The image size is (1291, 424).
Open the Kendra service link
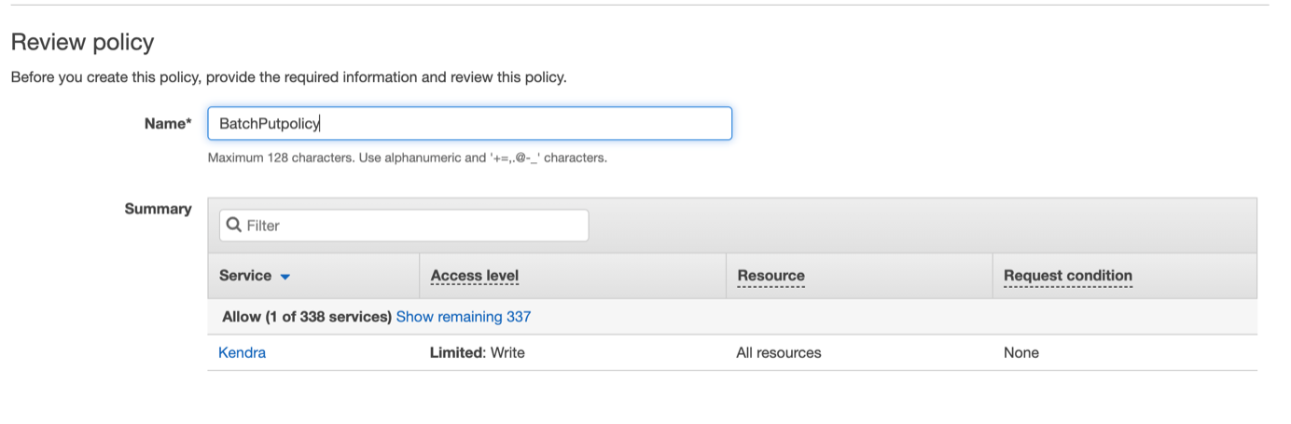pyautogui.click(x=242, y=352)
